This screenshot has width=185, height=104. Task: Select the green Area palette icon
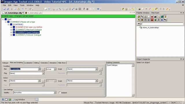coord(139,17)
